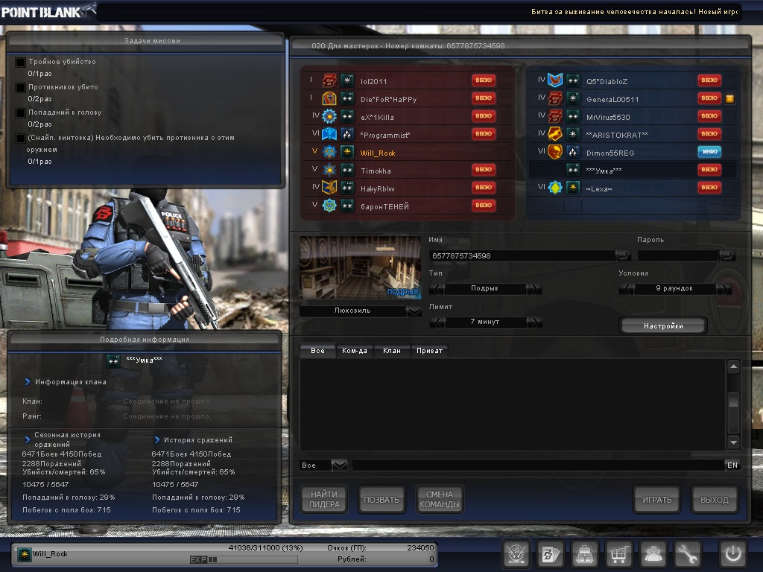Expand История сражений section

(157, 439)
